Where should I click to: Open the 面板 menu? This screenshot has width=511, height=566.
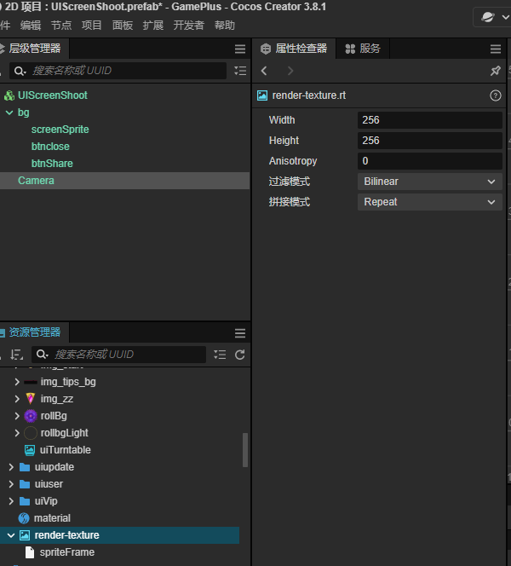pyautogui.click(x=123, y=26)
